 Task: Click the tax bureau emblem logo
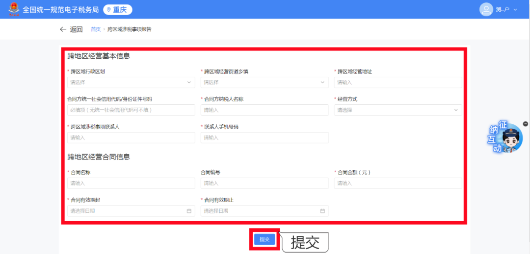[x=12, y=9]
